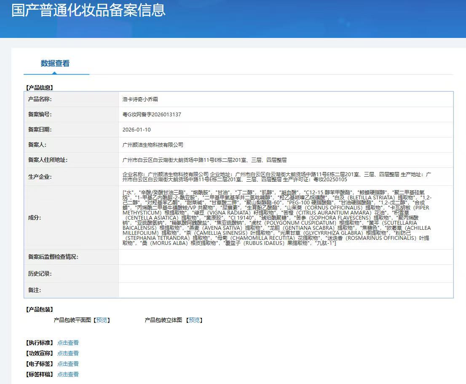Click the 产品包装平面图 label
Image resolution: width=466 pixels, height=384 pixels.
pos(72,320)
